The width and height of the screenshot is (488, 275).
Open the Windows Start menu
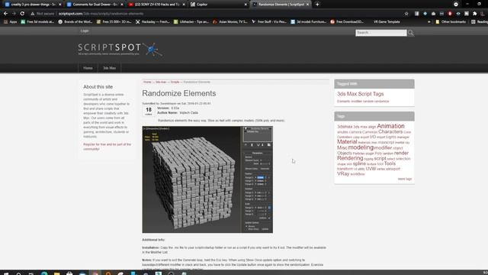(x=6, y=273)
